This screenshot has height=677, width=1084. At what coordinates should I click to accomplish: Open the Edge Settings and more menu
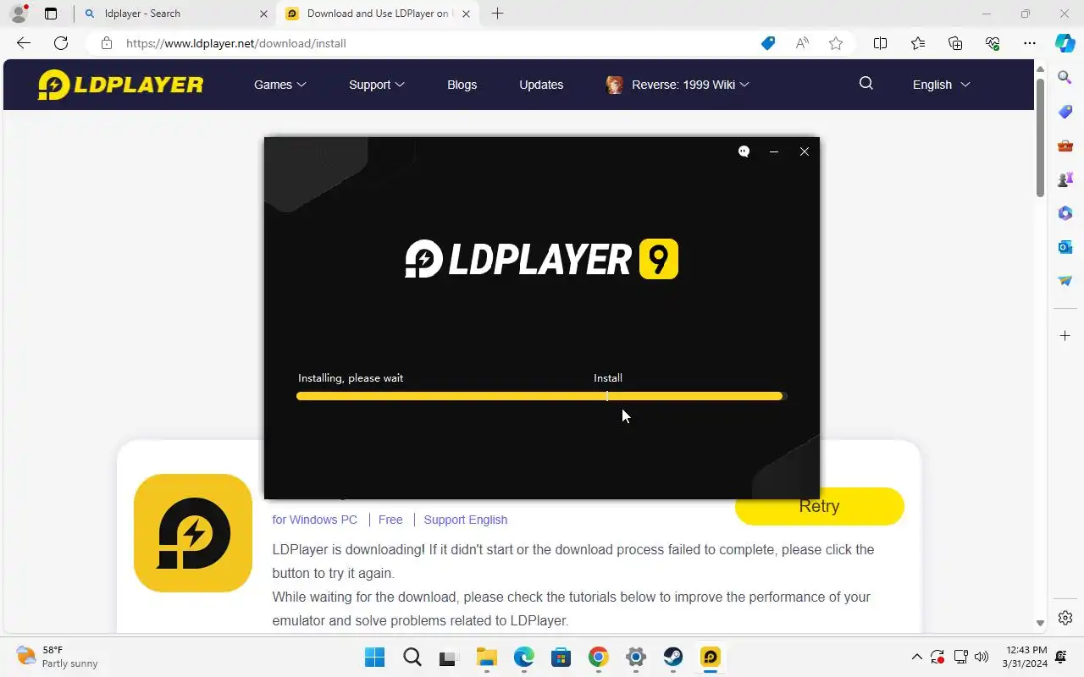[1030, 43]
